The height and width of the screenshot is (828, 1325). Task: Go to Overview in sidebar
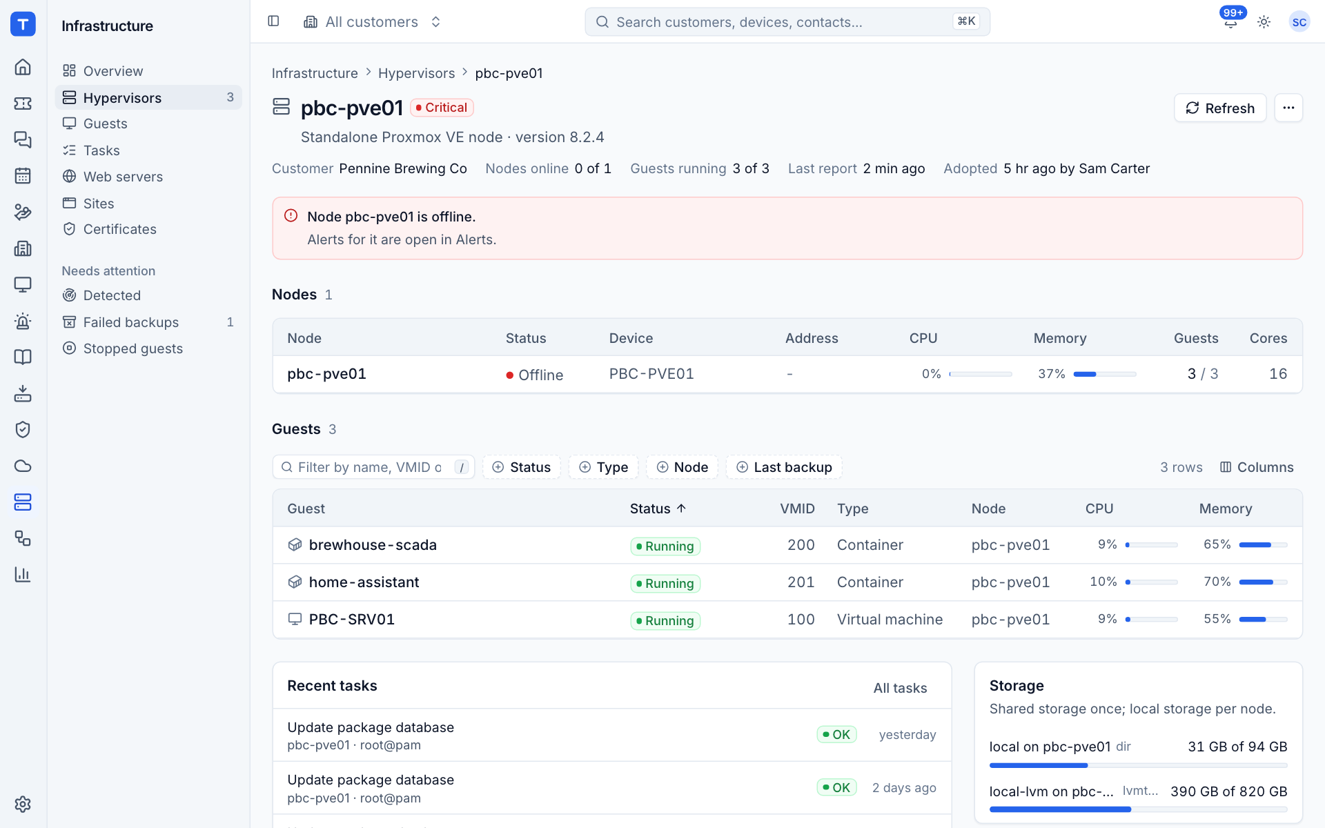(x=148, y=71)
